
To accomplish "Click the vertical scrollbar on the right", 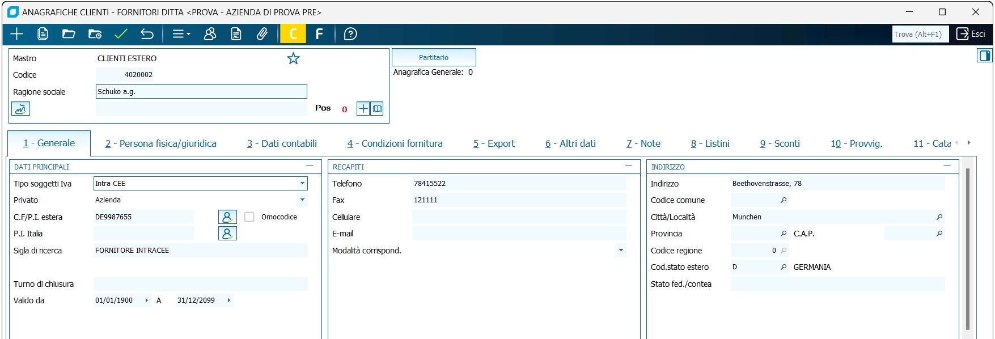I will coord(967,249).
